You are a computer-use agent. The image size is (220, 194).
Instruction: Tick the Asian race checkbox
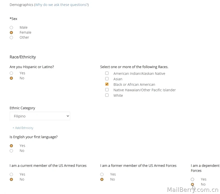click(x=107, y=79)
